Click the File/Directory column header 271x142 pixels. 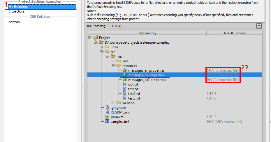click(147, 33)
